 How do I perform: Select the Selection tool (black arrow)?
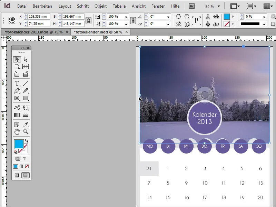pyautogui.click(x=17, y=59)
